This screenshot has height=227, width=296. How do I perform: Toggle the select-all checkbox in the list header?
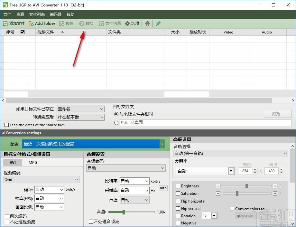coord(23,32)
